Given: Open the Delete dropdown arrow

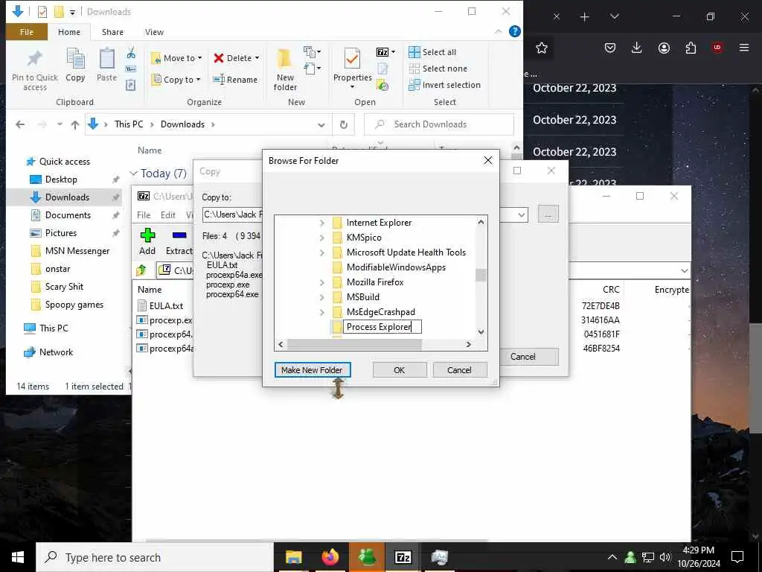Looking at the screenshot, I should click(257, 58).
